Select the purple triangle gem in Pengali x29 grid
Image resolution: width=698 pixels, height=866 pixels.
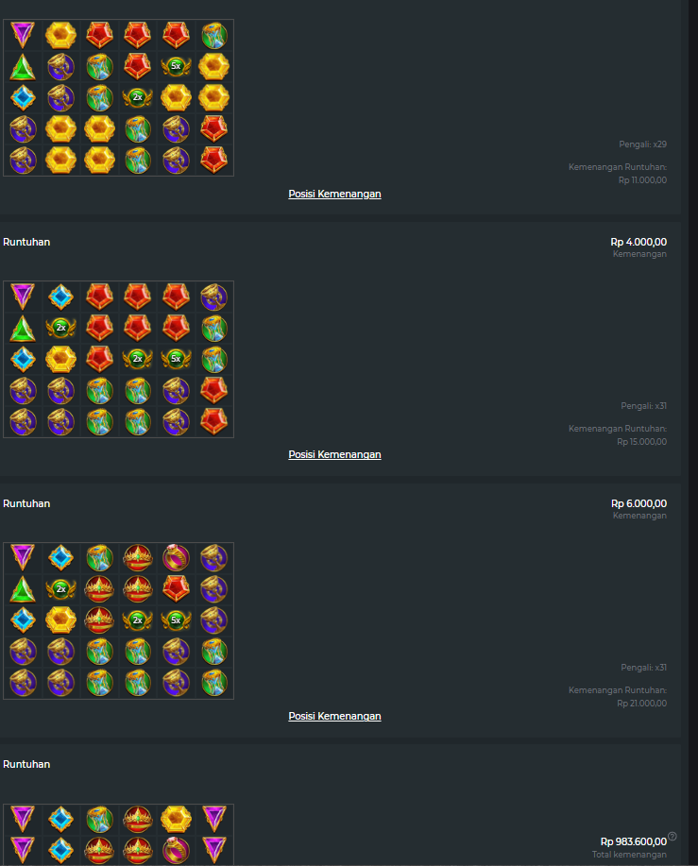[23, 35]
